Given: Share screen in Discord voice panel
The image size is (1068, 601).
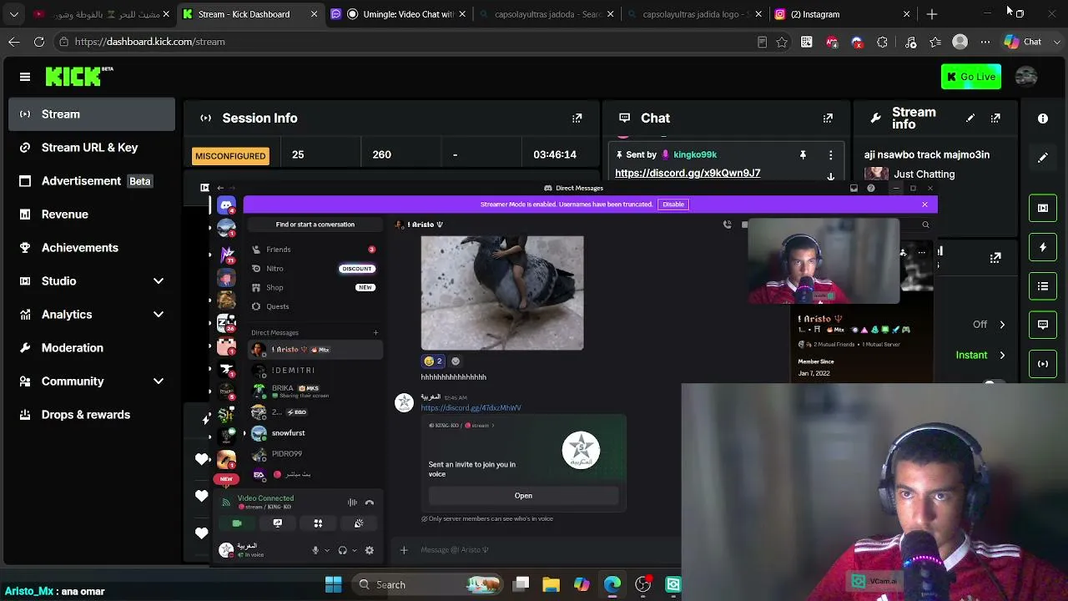Looking at the screenshot, I should [278, 523].
